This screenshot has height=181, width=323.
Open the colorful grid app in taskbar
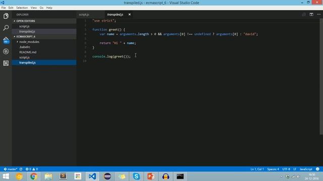pos(78,176)
